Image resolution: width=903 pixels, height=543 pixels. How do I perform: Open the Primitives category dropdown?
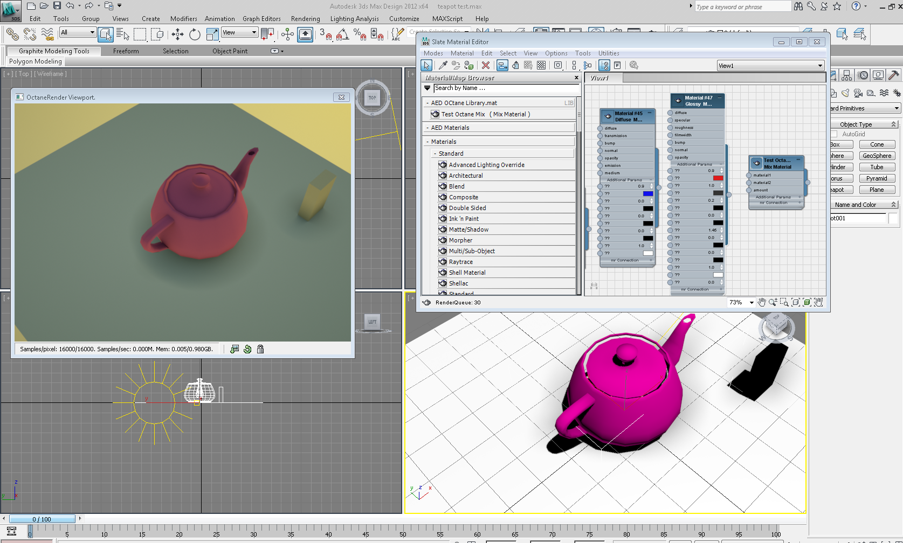(x=865, y=108)
